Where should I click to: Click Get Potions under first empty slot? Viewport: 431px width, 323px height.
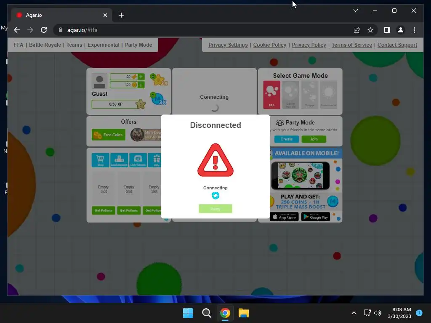[104, 210]
